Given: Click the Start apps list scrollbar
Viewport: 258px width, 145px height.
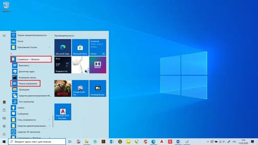Looking at the screenshot, I should click(53, 121).
